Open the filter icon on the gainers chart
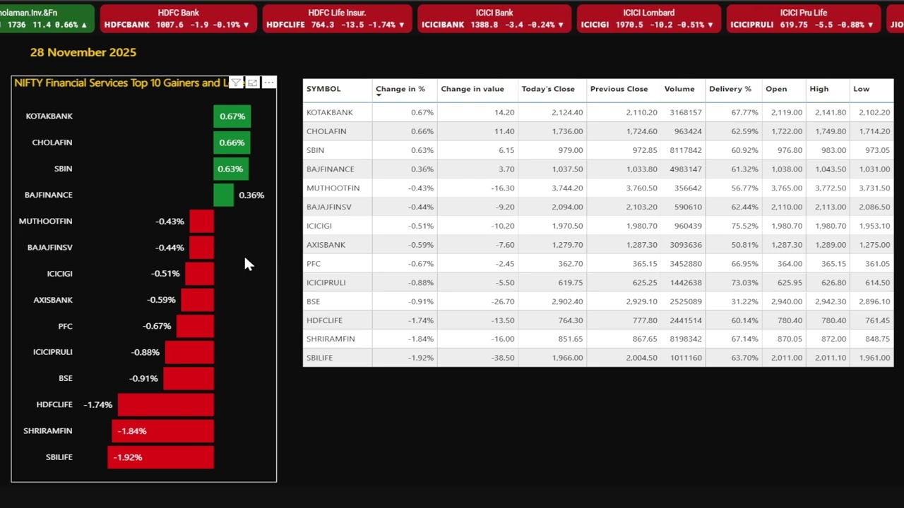 [236, 83]
